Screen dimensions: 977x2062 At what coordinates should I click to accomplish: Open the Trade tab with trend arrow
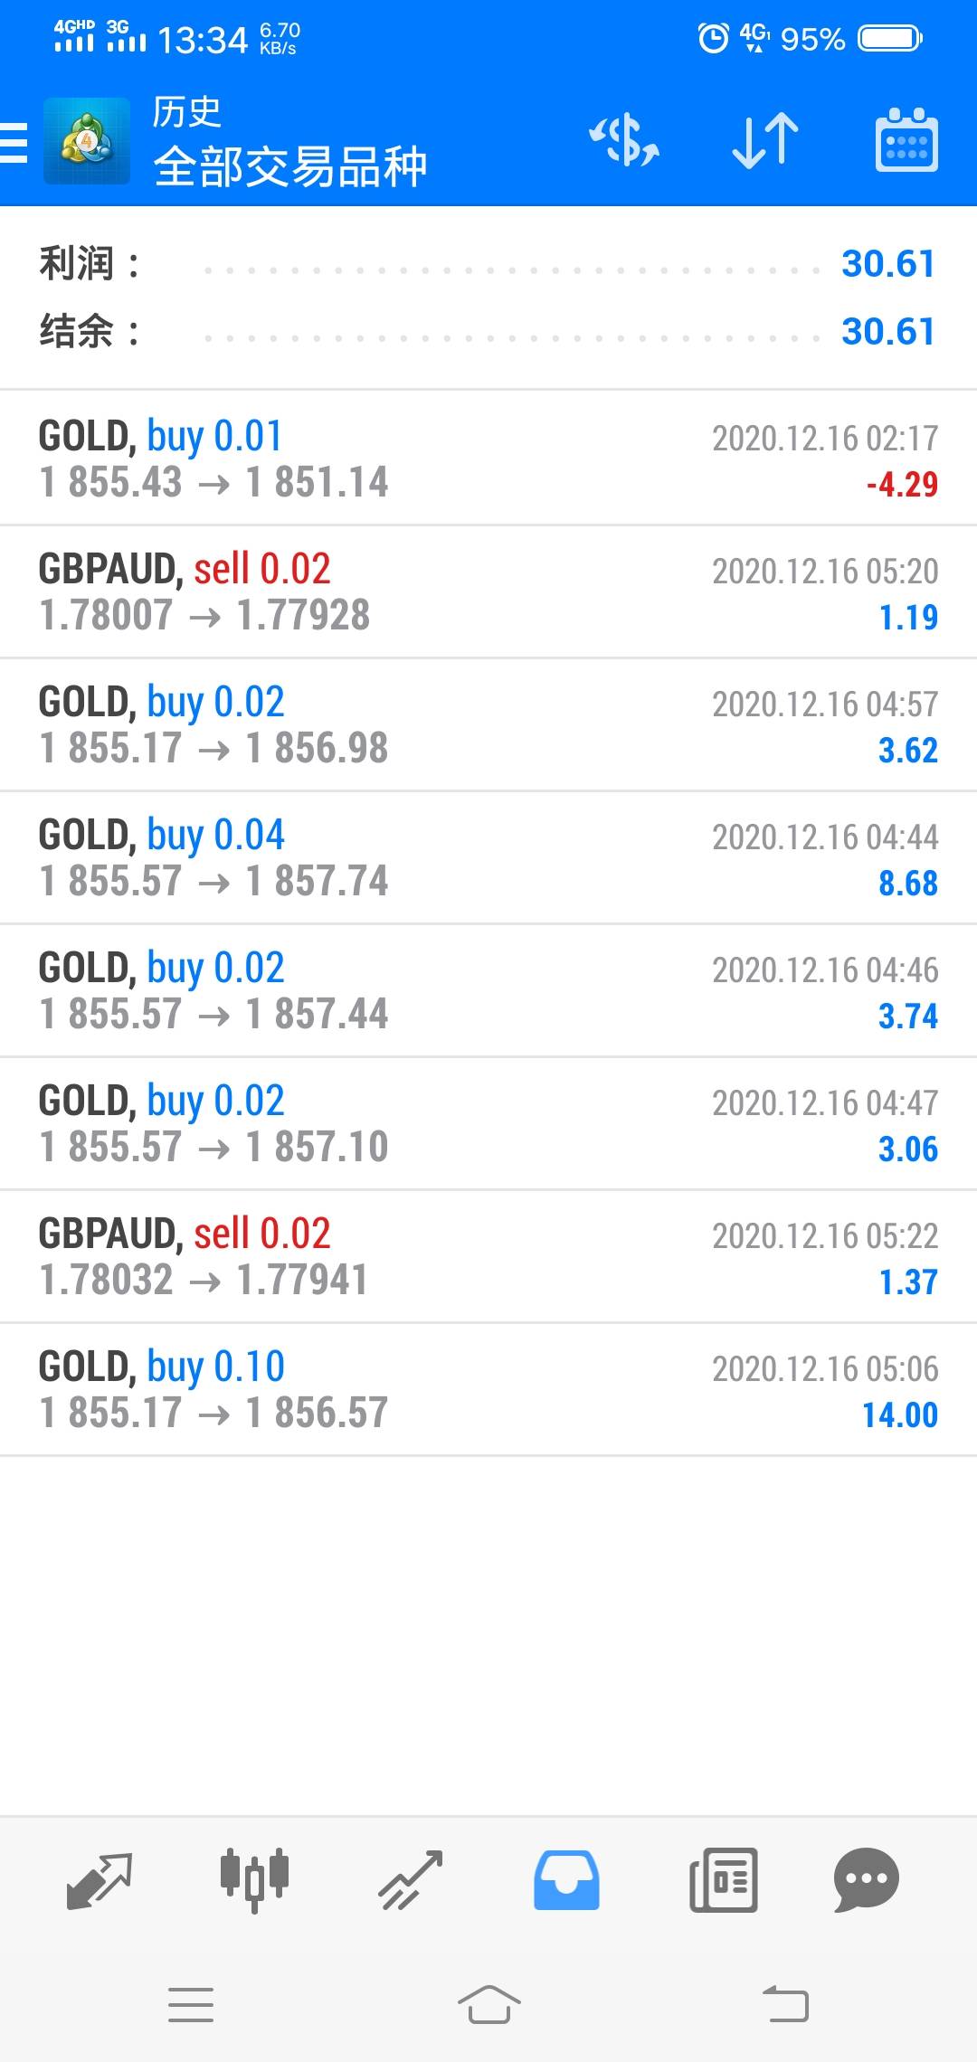(410, 1880)
